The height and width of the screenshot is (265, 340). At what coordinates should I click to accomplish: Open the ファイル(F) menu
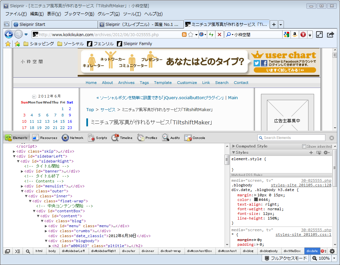point(16,14)
